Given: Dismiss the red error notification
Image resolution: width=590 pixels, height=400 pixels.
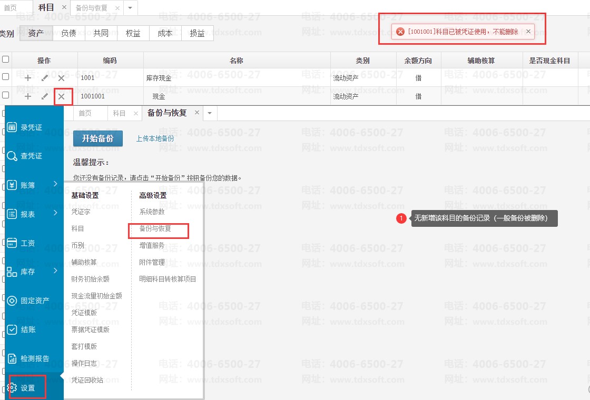Looking at the screenshot, I should coord(528,32).
